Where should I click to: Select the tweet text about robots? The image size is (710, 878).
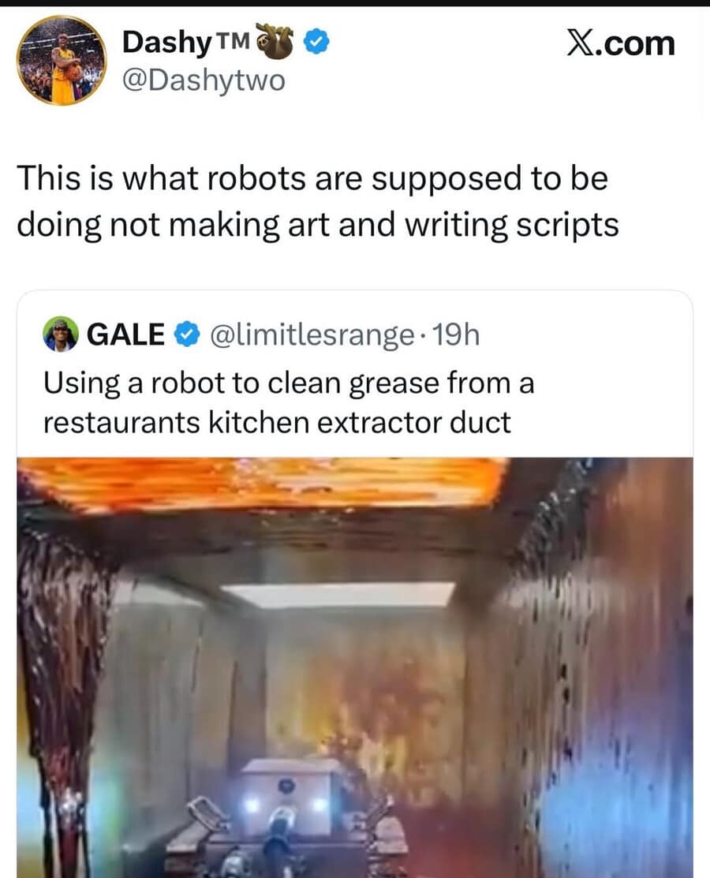tap(316, 201)
